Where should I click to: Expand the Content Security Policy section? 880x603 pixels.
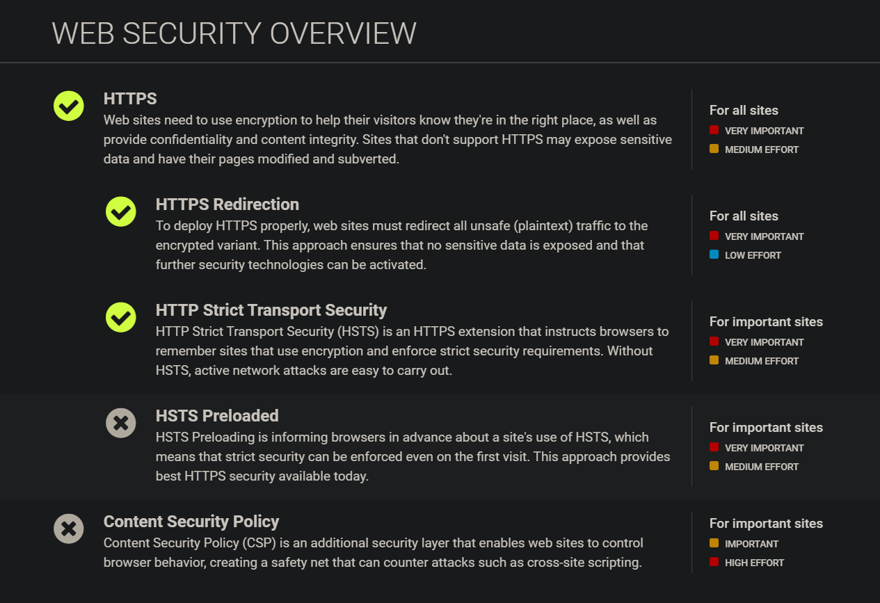pos(191,521)
